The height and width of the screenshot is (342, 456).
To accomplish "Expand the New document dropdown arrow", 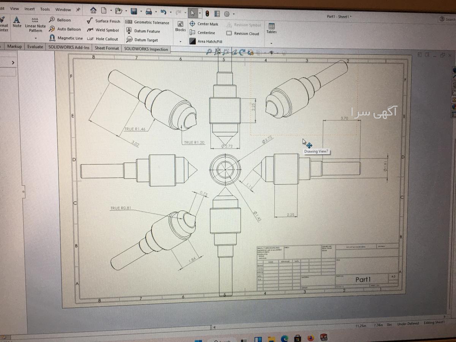I will [x=111, y=11].
